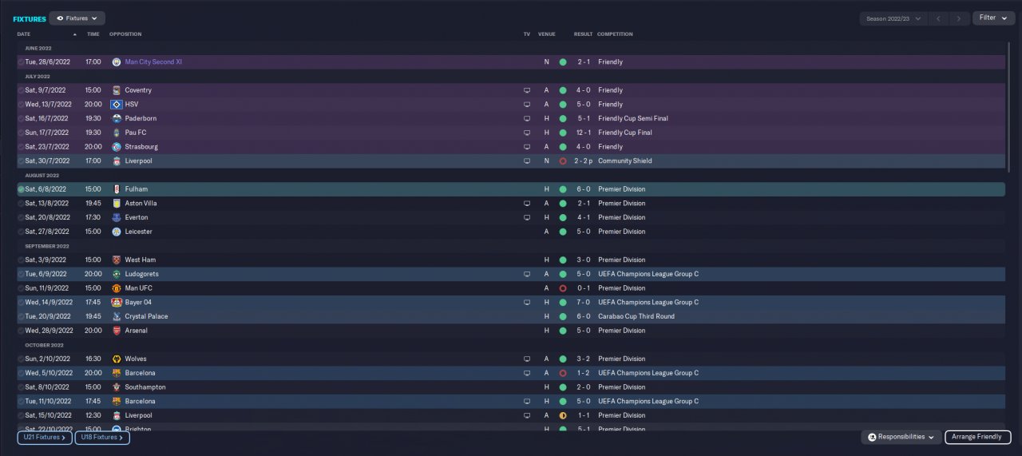Tick the row selector for Aston Villa fixture
Viewport: 1022px width, 456px height.
tap(22, 204)
